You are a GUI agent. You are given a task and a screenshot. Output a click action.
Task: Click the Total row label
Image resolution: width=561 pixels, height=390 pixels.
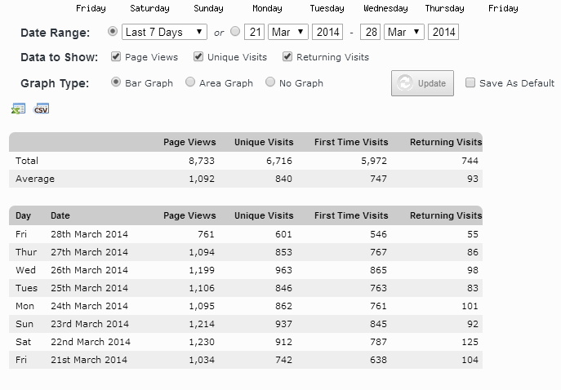27,161
